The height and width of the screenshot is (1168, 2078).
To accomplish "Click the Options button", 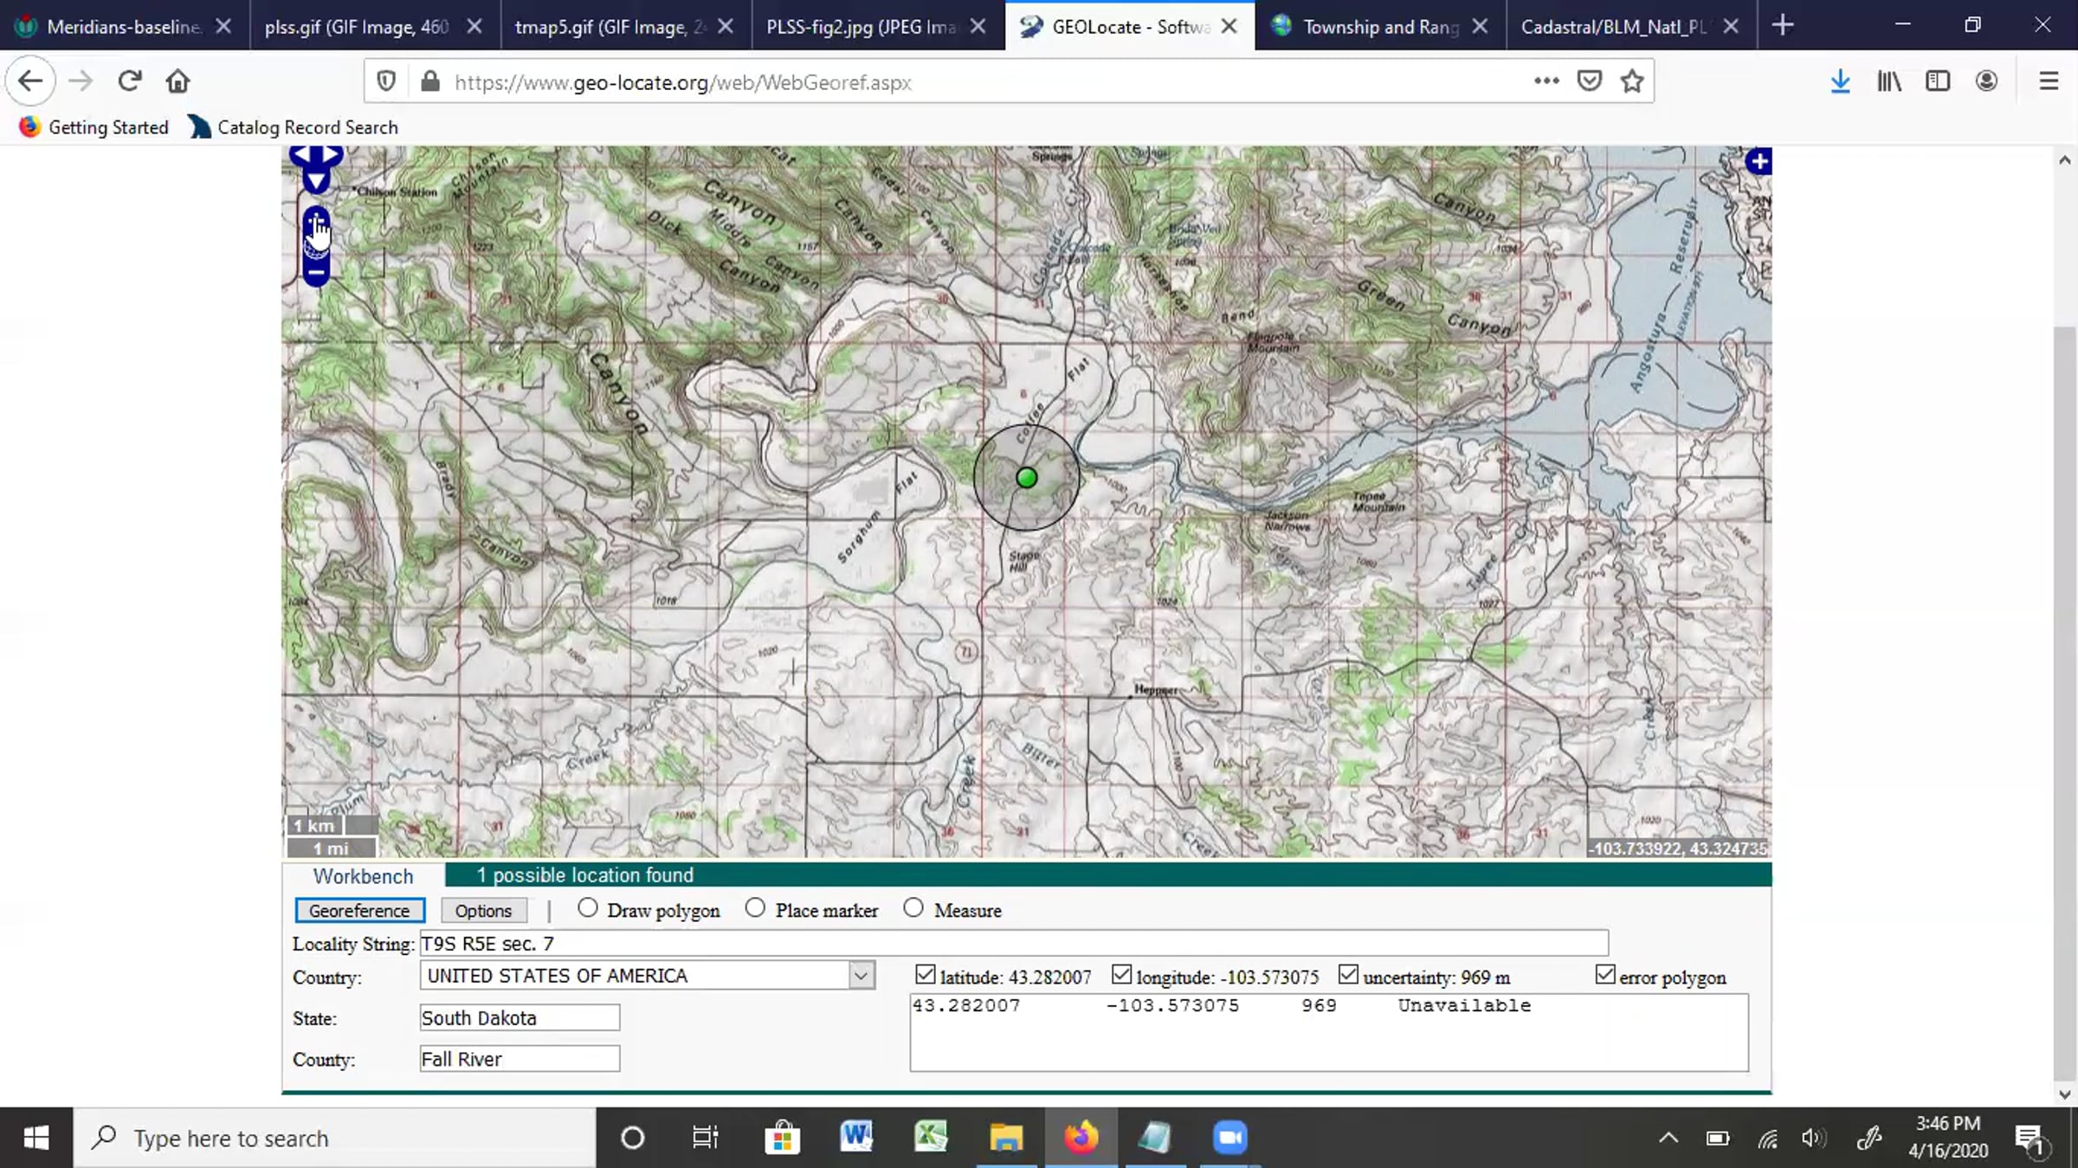I will 483,911.
